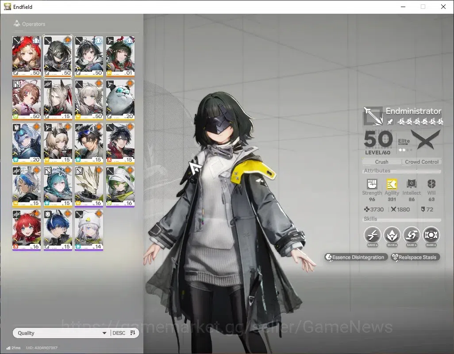Open the Realspace Stasis talent
The width and height of the screenshot is (454, 354).
point(415,257)
